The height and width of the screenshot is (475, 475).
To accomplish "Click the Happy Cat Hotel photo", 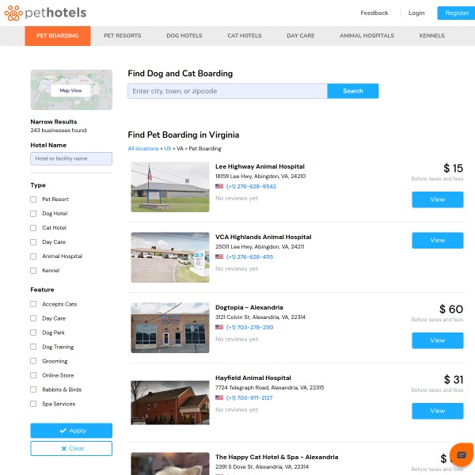I will pos(170,464).
